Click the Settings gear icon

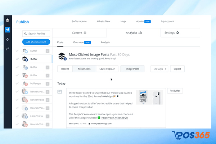(177, 33)
